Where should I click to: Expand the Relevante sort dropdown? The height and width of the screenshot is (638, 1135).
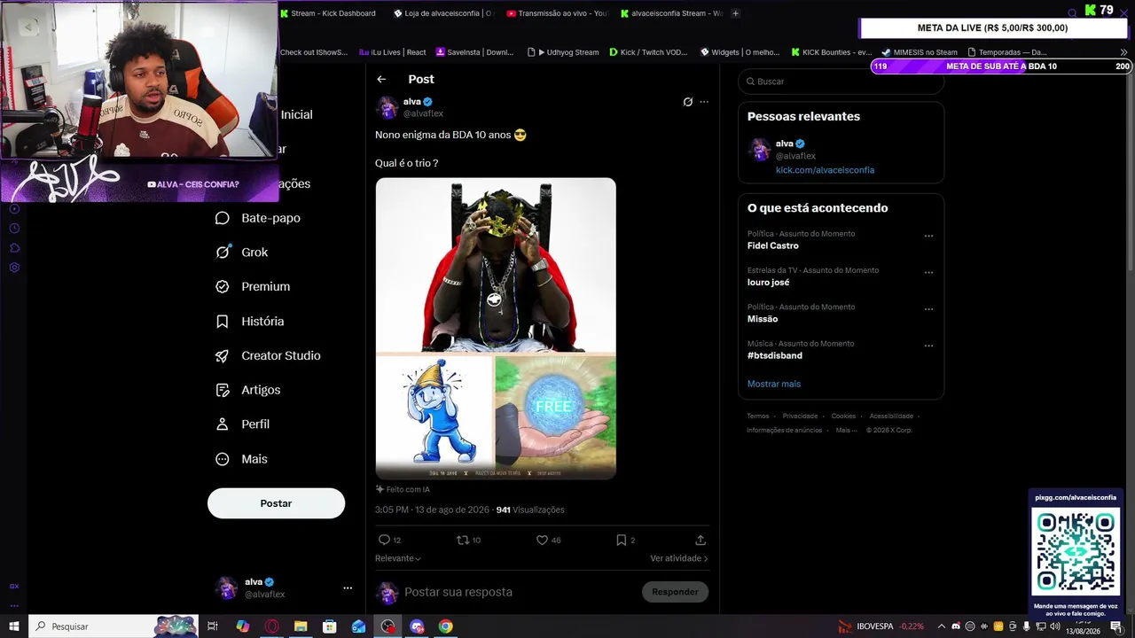click(x=398, y=558)
